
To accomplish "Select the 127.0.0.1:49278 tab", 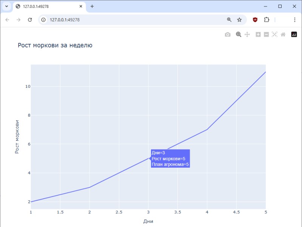I will [45, 6].
